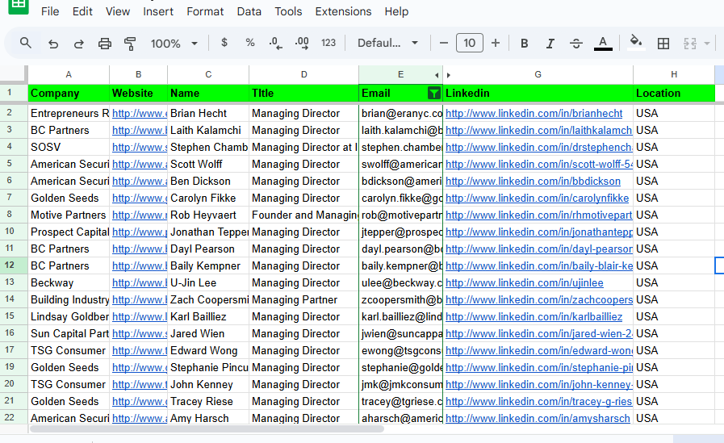Open the filter on Email header
The image size is (724, 443).
(x=434, y=94)
